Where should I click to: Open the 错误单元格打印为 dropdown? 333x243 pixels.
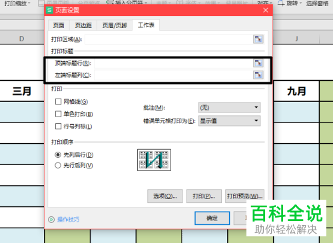pyautogui.click(x=229, y=121)
